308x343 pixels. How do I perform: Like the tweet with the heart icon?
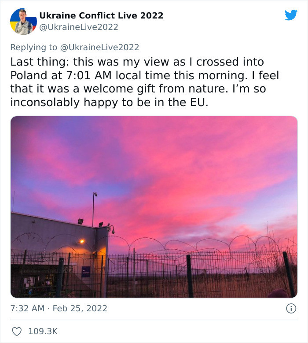click(17, 332)
